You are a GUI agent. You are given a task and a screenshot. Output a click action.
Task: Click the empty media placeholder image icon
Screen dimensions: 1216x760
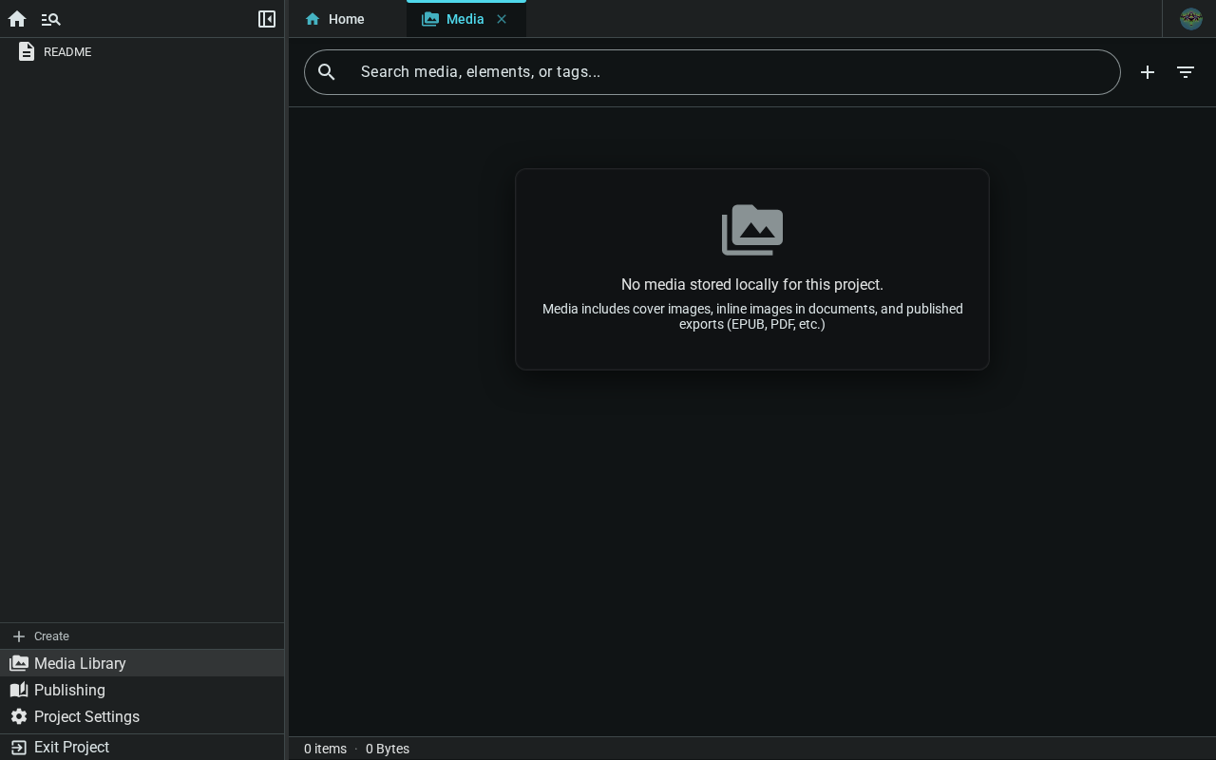pos(752,230)
